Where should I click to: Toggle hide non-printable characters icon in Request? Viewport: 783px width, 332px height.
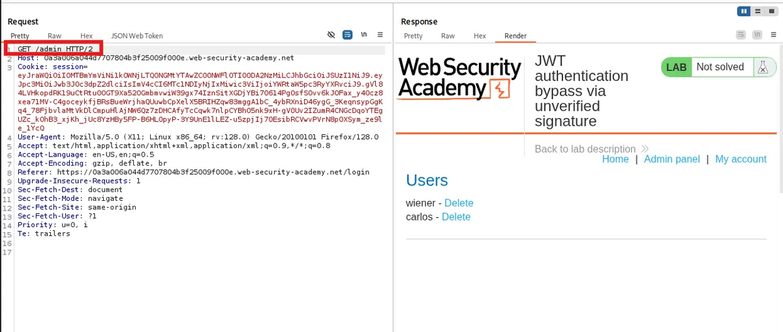coord(331,35)
